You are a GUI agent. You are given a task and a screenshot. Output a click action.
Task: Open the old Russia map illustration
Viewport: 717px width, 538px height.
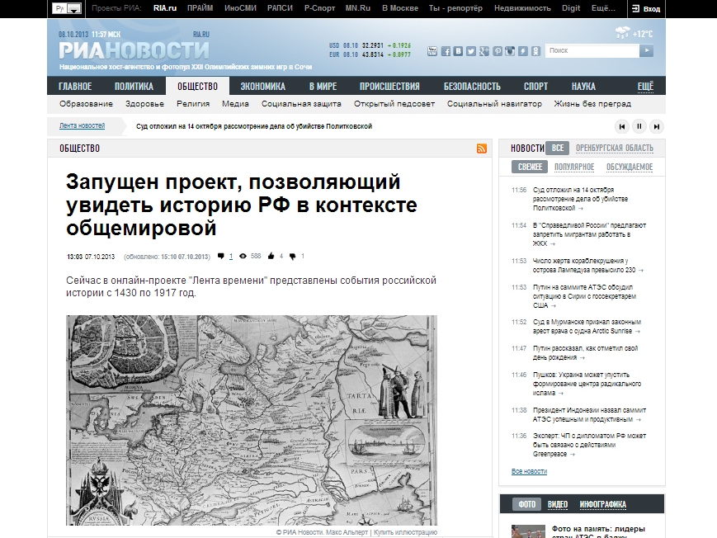(x=252, y=420)
